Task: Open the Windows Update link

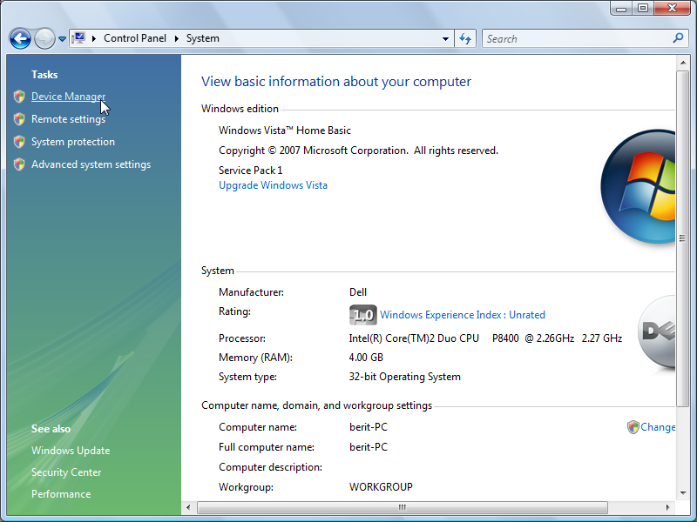Action: [71, 451]
